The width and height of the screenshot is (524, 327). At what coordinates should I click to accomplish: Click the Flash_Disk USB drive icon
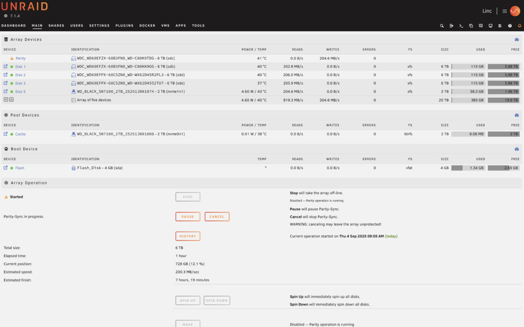(x=73, y=168)
